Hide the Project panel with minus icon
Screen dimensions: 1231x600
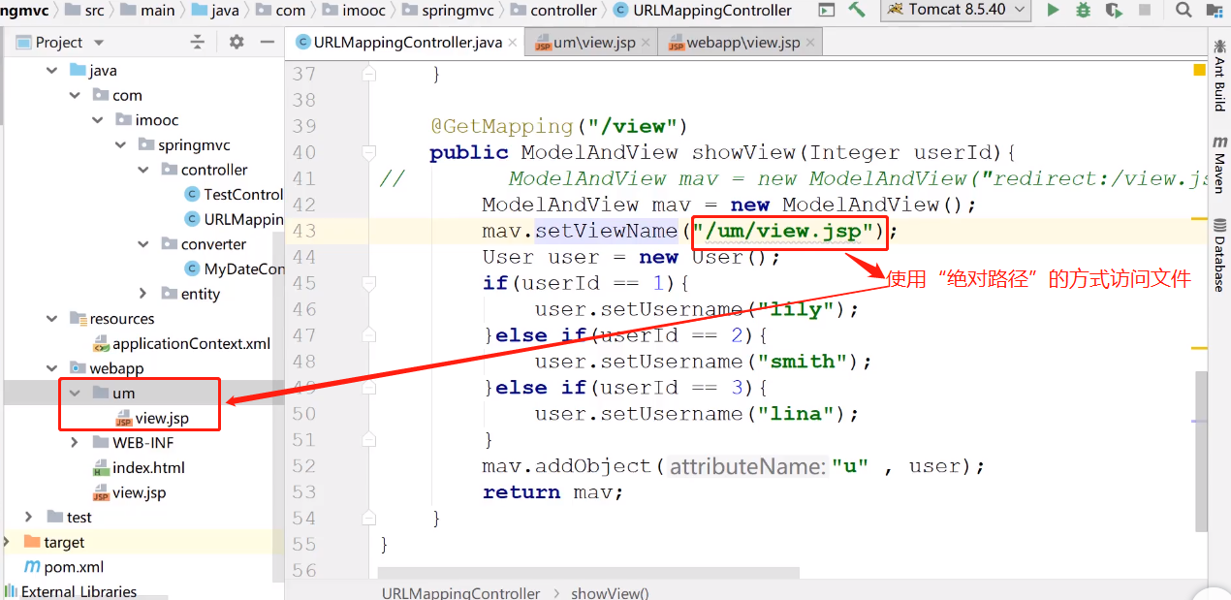(268, 43)
